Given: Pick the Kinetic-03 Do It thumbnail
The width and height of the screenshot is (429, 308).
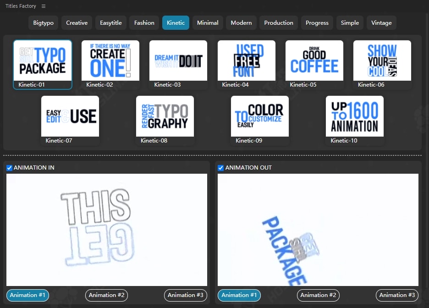Looking at the screenshot, I should tap(178, 60).
